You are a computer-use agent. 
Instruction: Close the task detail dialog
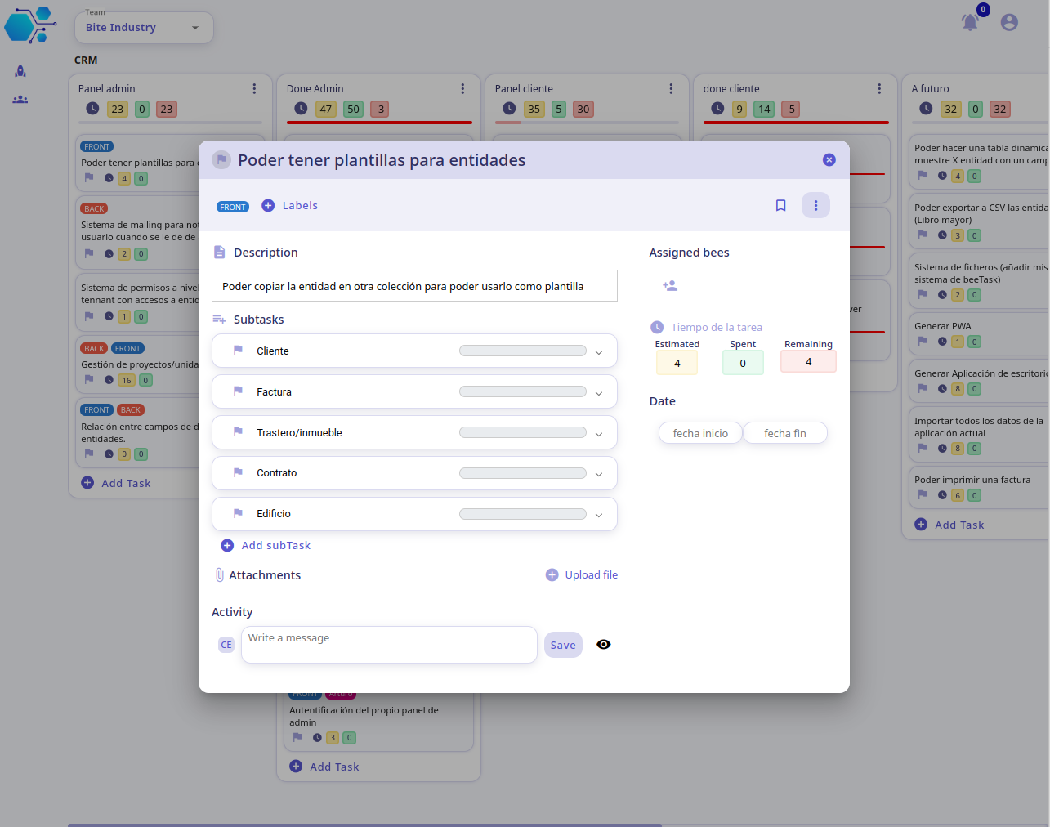tap(829, 159)
